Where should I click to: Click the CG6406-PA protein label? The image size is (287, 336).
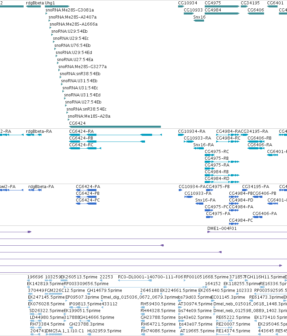coord(265,214)
